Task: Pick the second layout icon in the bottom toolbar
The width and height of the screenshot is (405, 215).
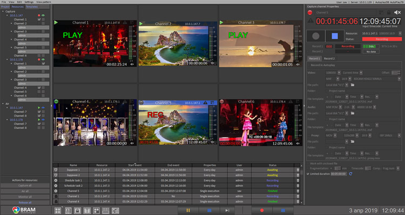Action: (68, 211)
